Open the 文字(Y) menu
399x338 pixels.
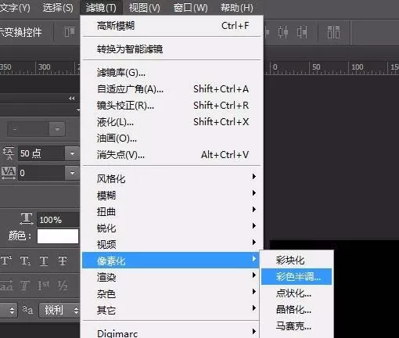pos(15,8)
